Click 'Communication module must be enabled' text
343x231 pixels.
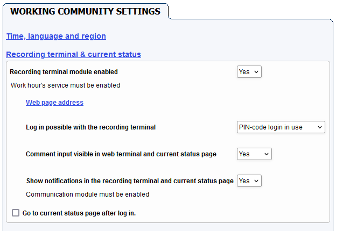pos(87,194)
